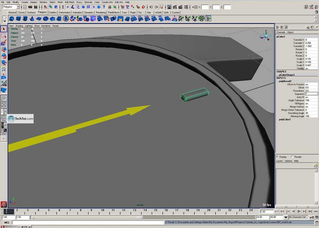Create a polygon pipe from the shelf
This screenshot has height=228, width=319.
tap(59, 19)
